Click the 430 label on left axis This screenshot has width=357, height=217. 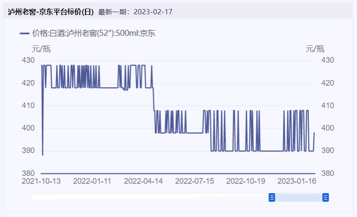click(28, 60)
